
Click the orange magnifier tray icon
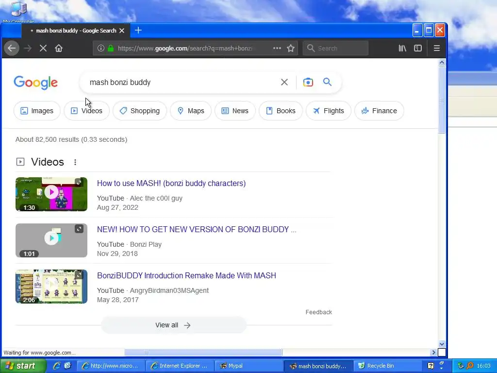[470, 366]
